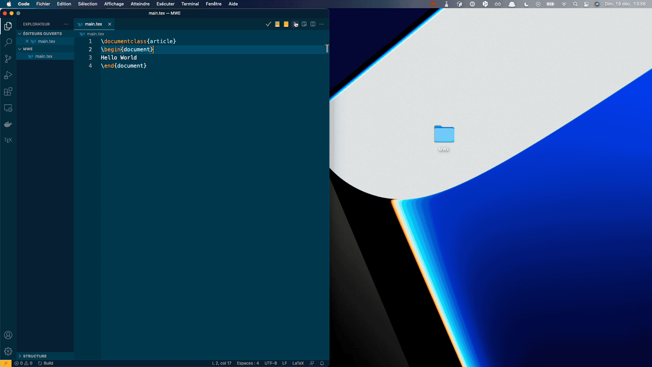
Task: Open the Extensions view
Action: point(8,91)
